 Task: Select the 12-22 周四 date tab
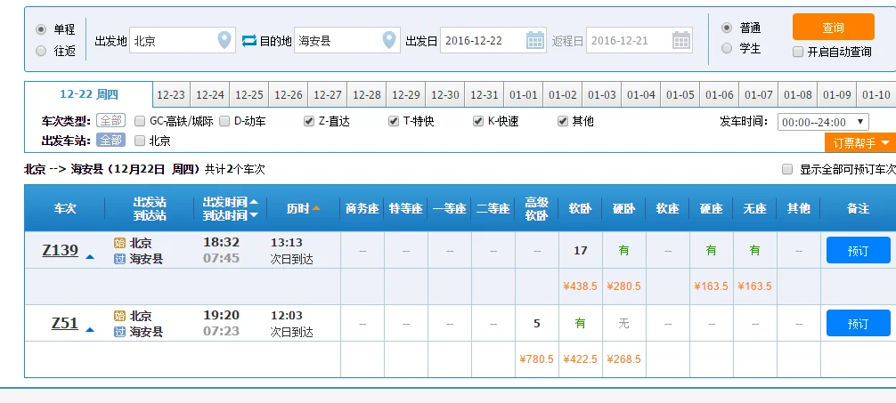(88, 94)
